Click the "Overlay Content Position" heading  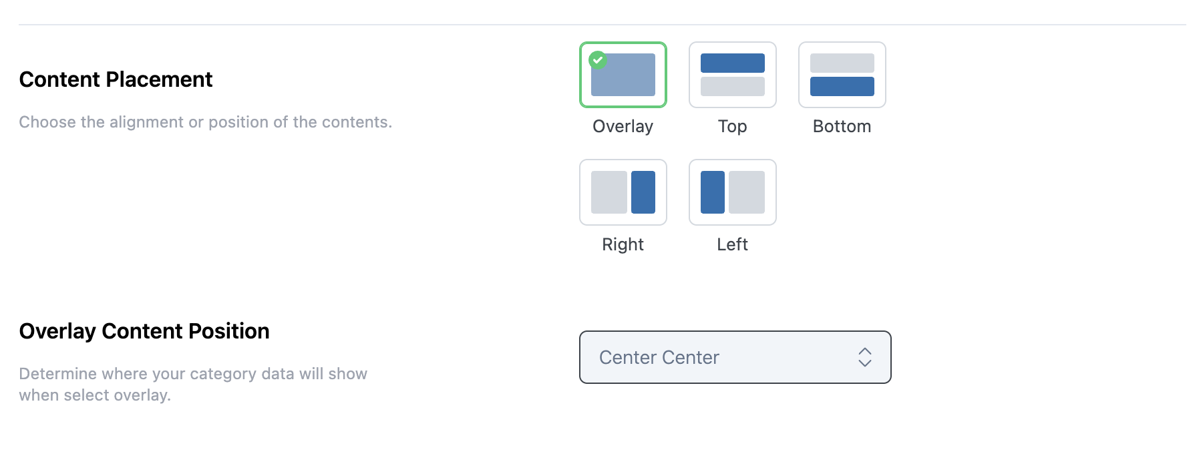(x=144, y=331)
